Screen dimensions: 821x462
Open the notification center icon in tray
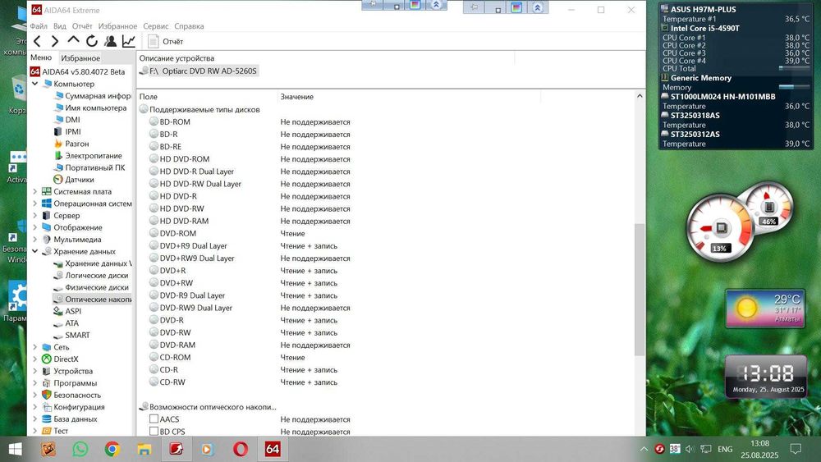tap(796, 449)
